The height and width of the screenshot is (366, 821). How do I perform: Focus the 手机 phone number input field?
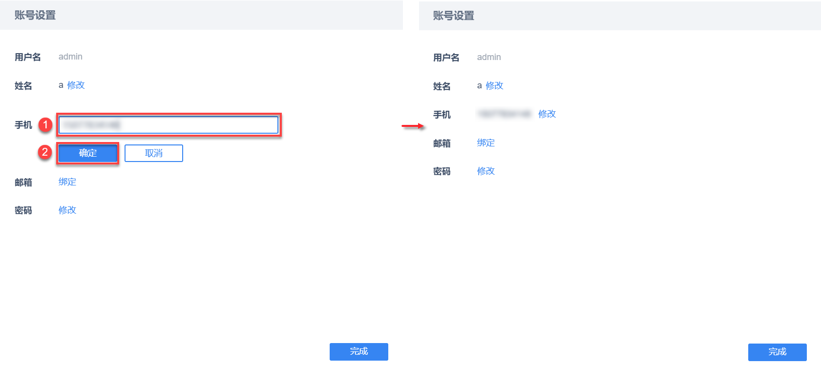tap(168, 125)
